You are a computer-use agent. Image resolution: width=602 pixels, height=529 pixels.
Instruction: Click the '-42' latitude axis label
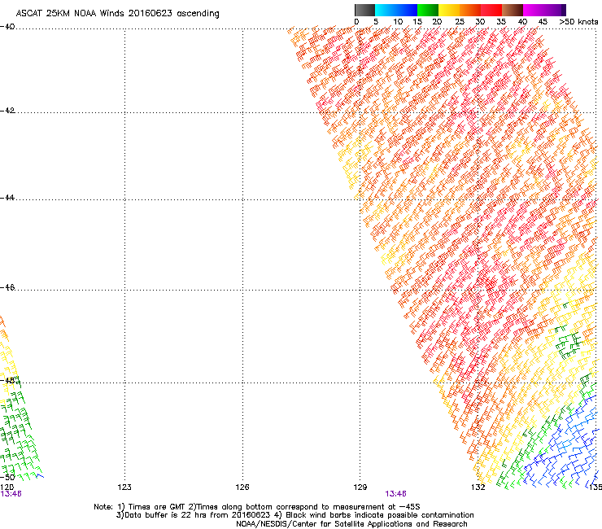pos(7,110)
